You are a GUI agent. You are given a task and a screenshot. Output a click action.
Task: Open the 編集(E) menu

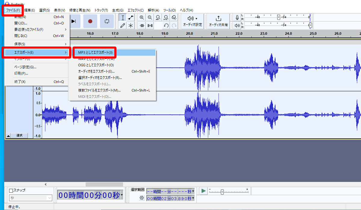pyautogui.click(x=29, y=10)
